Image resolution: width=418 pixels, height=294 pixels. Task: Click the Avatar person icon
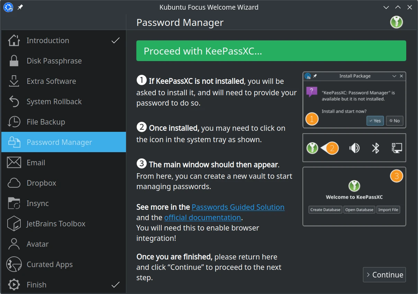click(14, 244)
